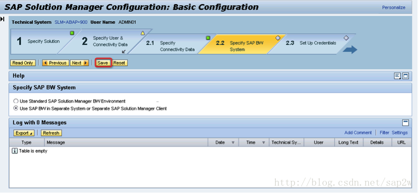Collapse the Log with 0 Messages panel
418x193 pixels.
pyautogui.click(x=405, y=123)
